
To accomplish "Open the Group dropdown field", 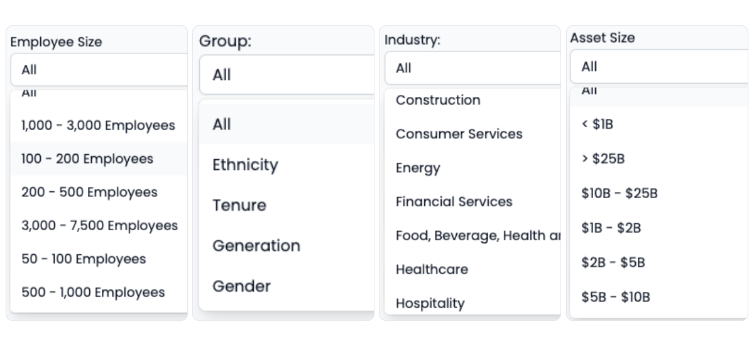I will [x=286, y=75].
